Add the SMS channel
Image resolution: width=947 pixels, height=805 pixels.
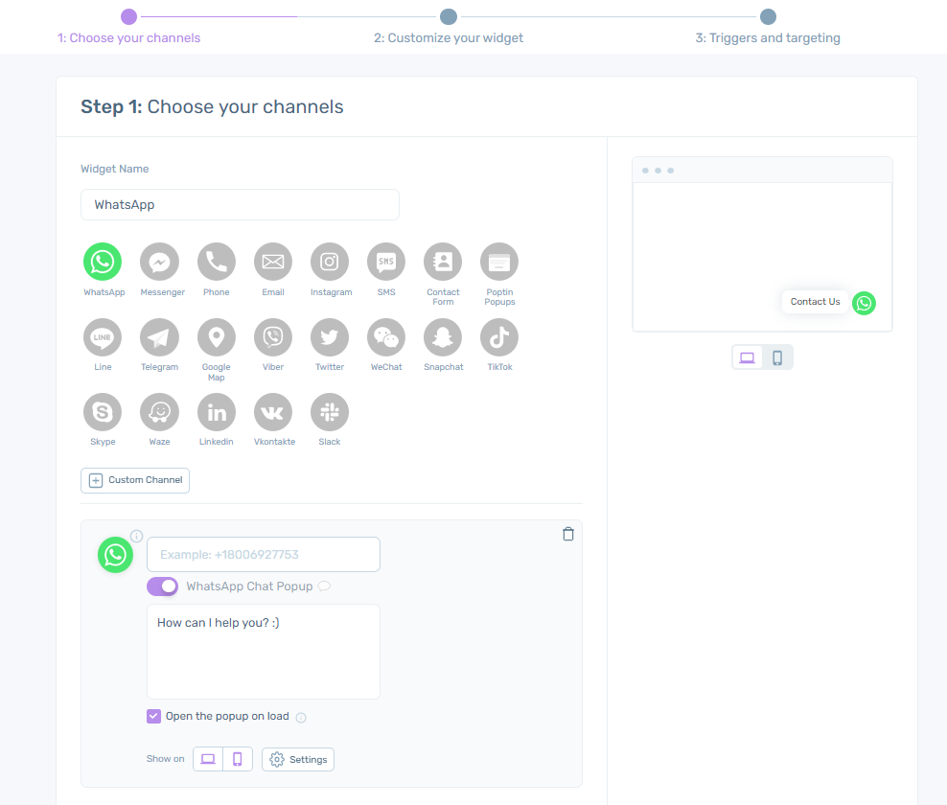[x=386, y=262]
